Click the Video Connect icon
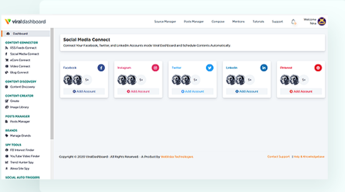 7,66
